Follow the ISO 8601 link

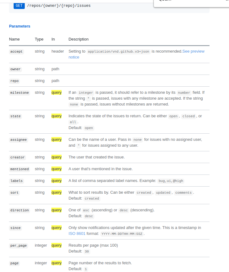(77, 234)
